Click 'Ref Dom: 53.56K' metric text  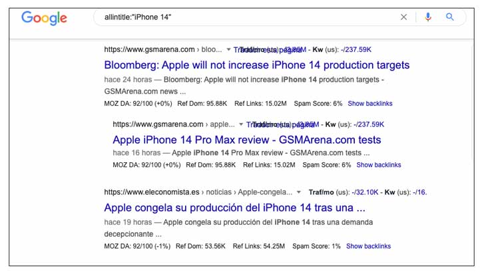(x=200, y=247)
